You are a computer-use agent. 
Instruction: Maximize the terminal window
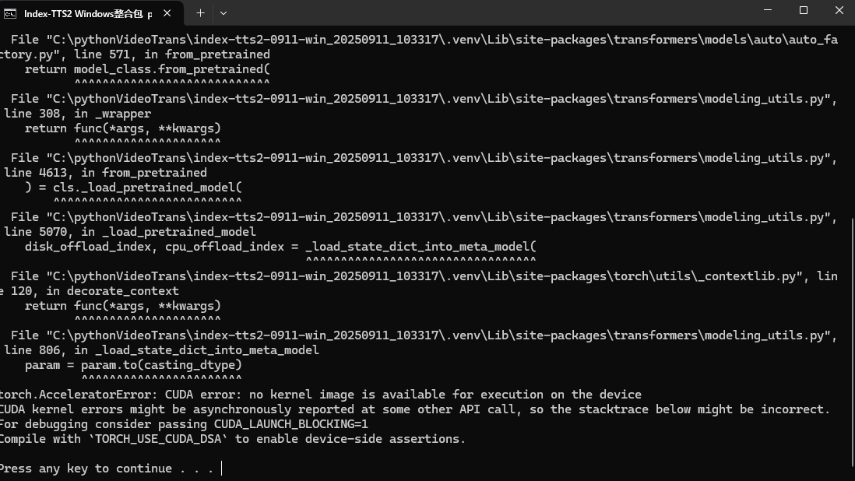(x=804, y=11)
